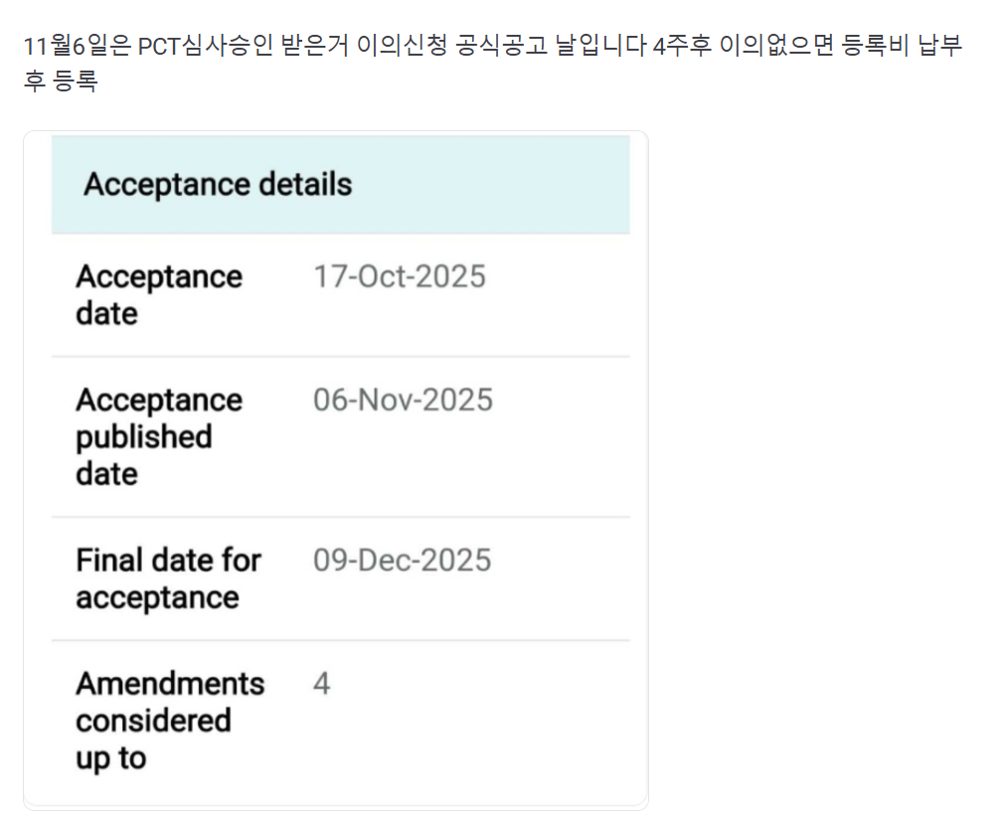Open the embedded acceptance details image
1008x827 pixels.
click(x=336, y=469)
